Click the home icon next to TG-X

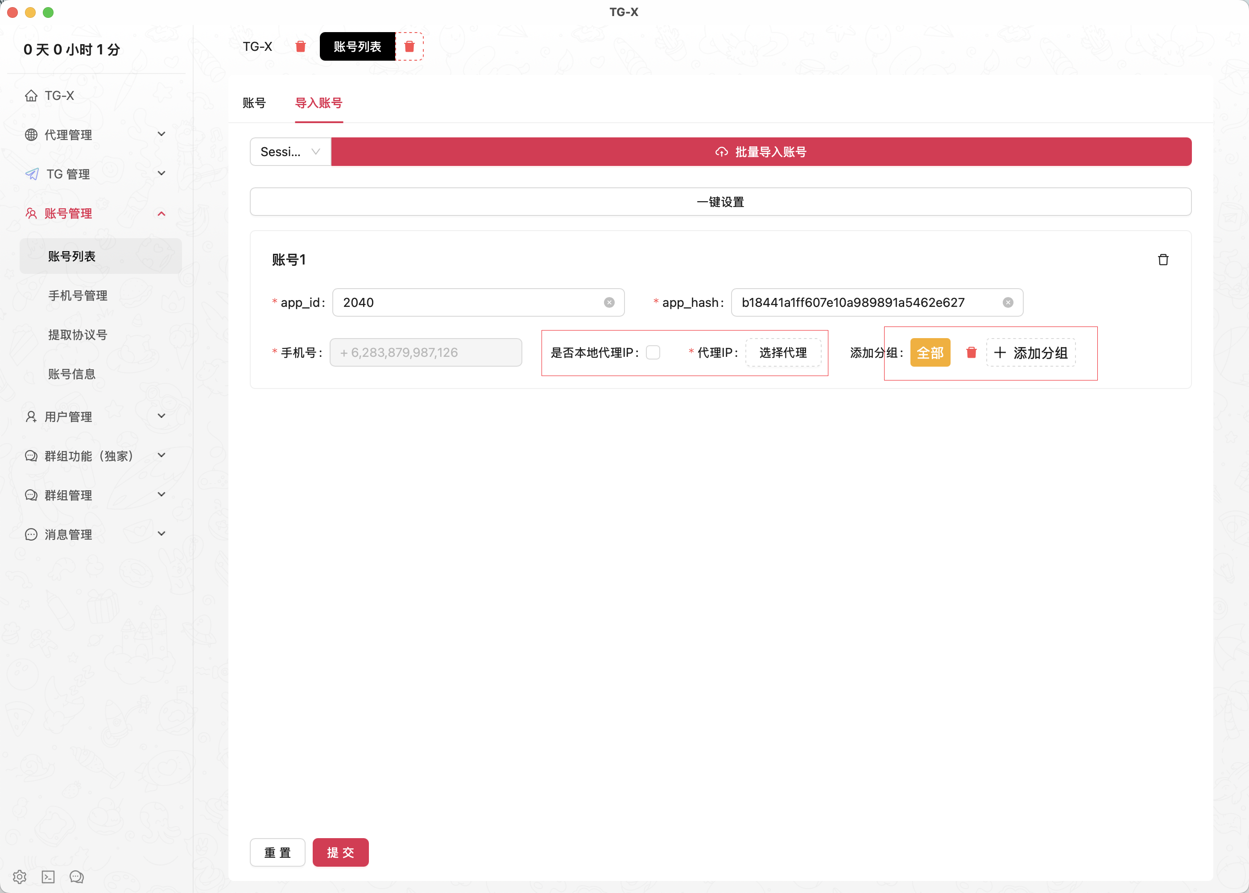[31, 95]
